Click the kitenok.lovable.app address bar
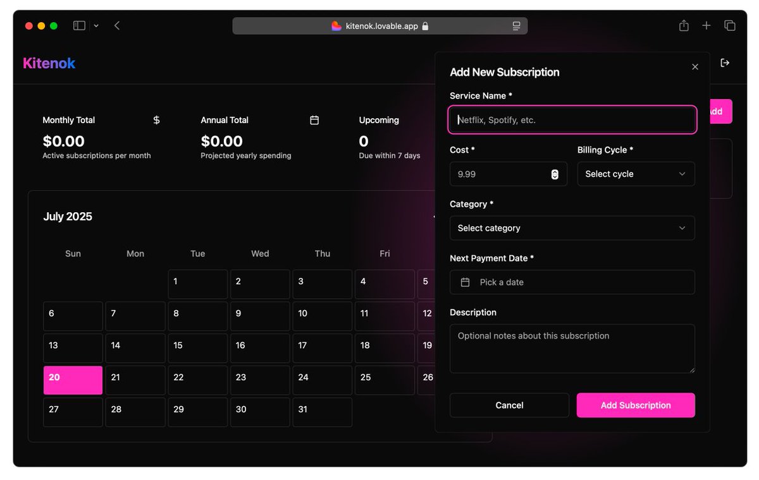759x480 pixels. click(379, 26)
